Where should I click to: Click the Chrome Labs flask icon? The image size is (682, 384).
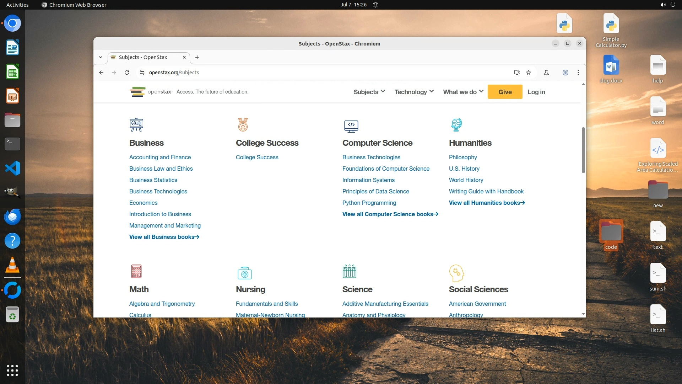(x=546, y=73)
